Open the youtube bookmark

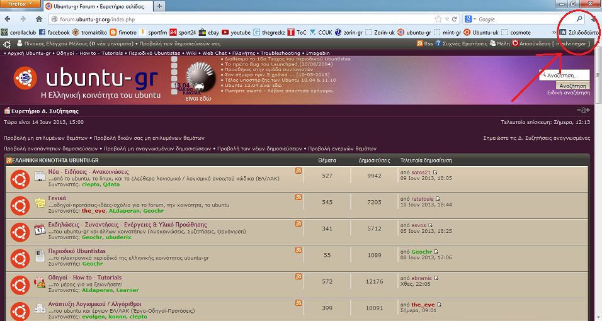coord(236,32)
